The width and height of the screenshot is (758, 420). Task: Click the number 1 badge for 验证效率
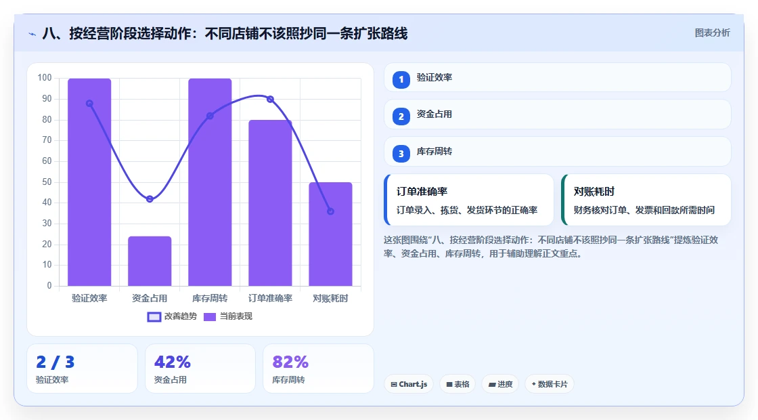tap(401, 79)
